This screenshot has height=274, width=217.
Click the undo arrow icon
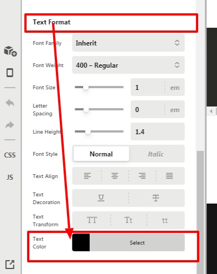(x=10, y=103)
